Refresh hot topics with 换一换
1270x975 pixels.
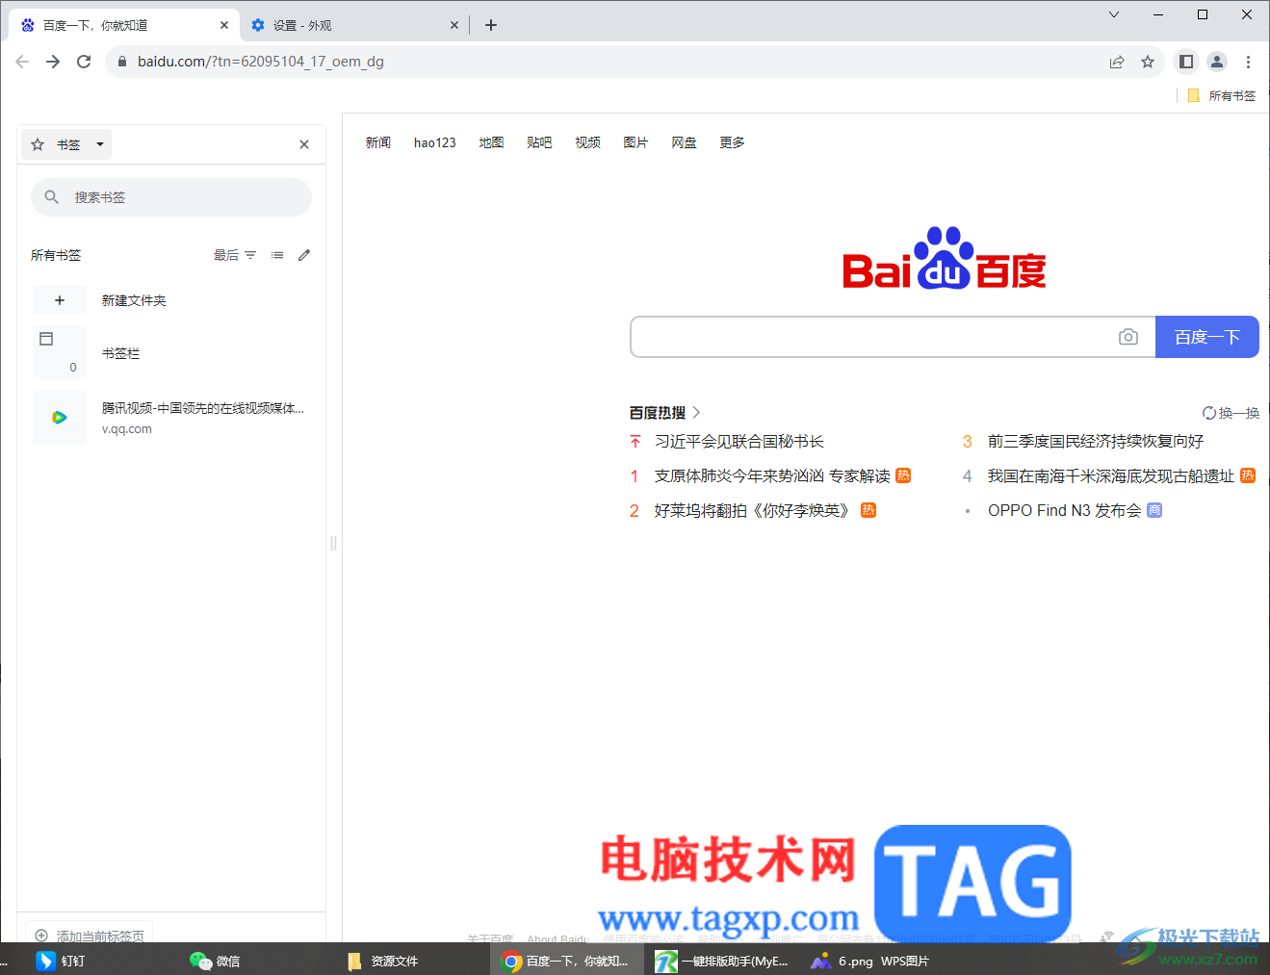[1231, 413]
